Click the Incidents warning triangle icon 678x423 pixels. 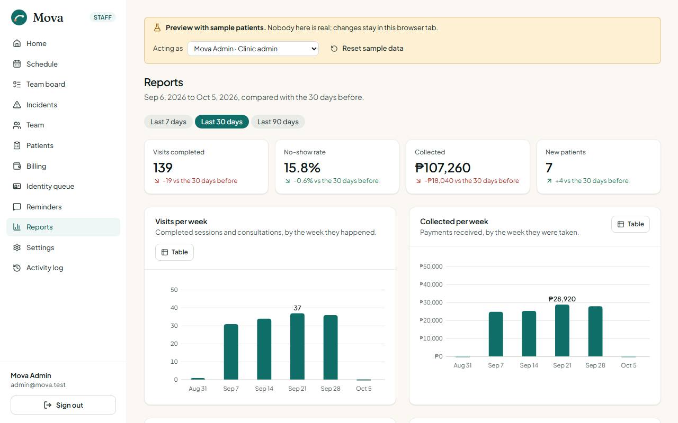(x=17, y=105)
